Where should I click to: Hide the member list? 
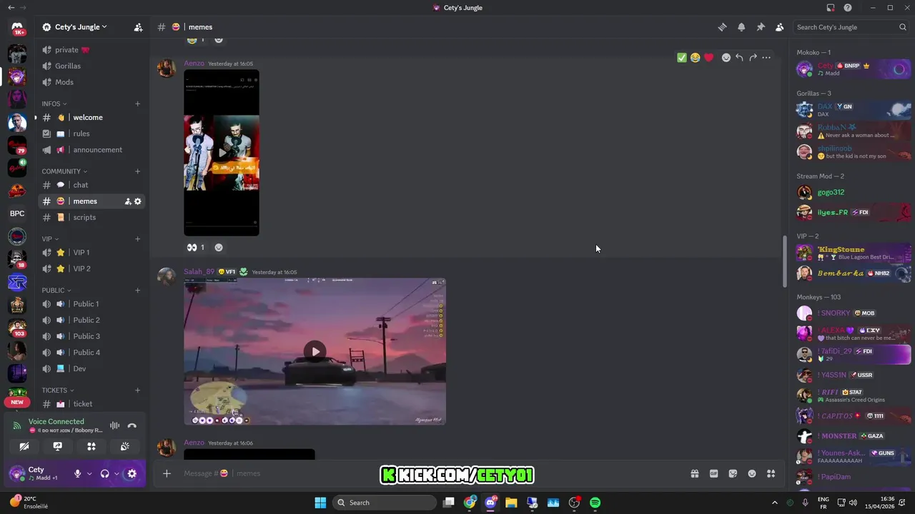[x=780, y=27]
